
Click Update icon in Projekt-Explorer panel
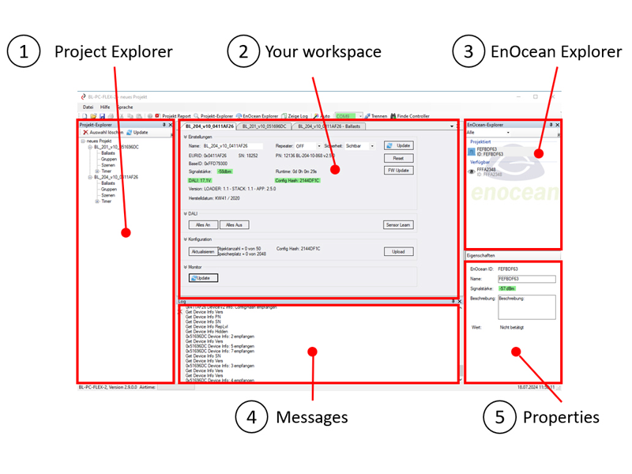[x=130, y=132]
